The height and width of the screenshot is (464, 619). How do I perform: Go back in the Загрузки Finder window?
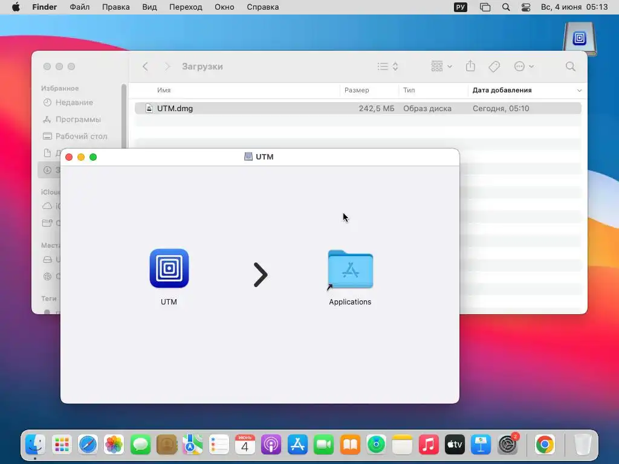(145, 66)
